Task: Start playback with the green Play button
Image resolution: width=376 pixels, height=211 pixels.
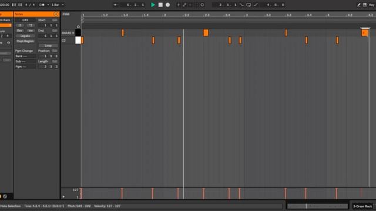Action: (x=153, y=5)
